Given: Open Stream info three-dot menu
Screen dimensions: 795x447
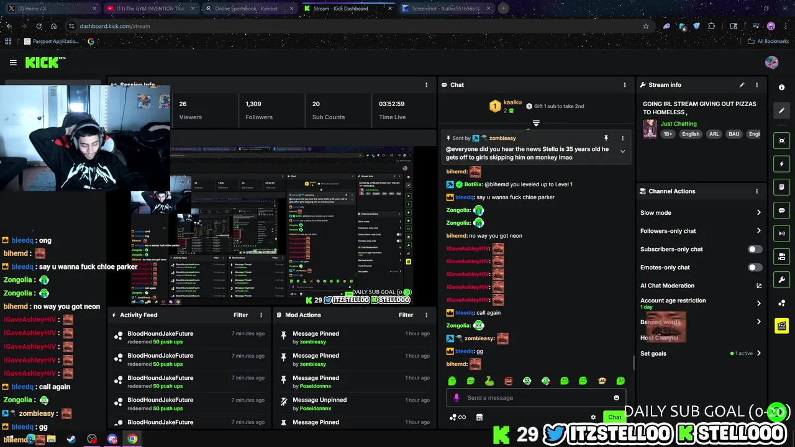Looking at the screenshot, I should click(x=756, y=85).
